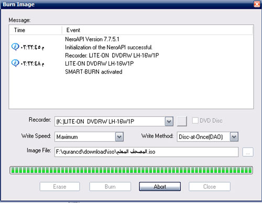
Task: Click the Erase button
Action: [x=60, y=187]
